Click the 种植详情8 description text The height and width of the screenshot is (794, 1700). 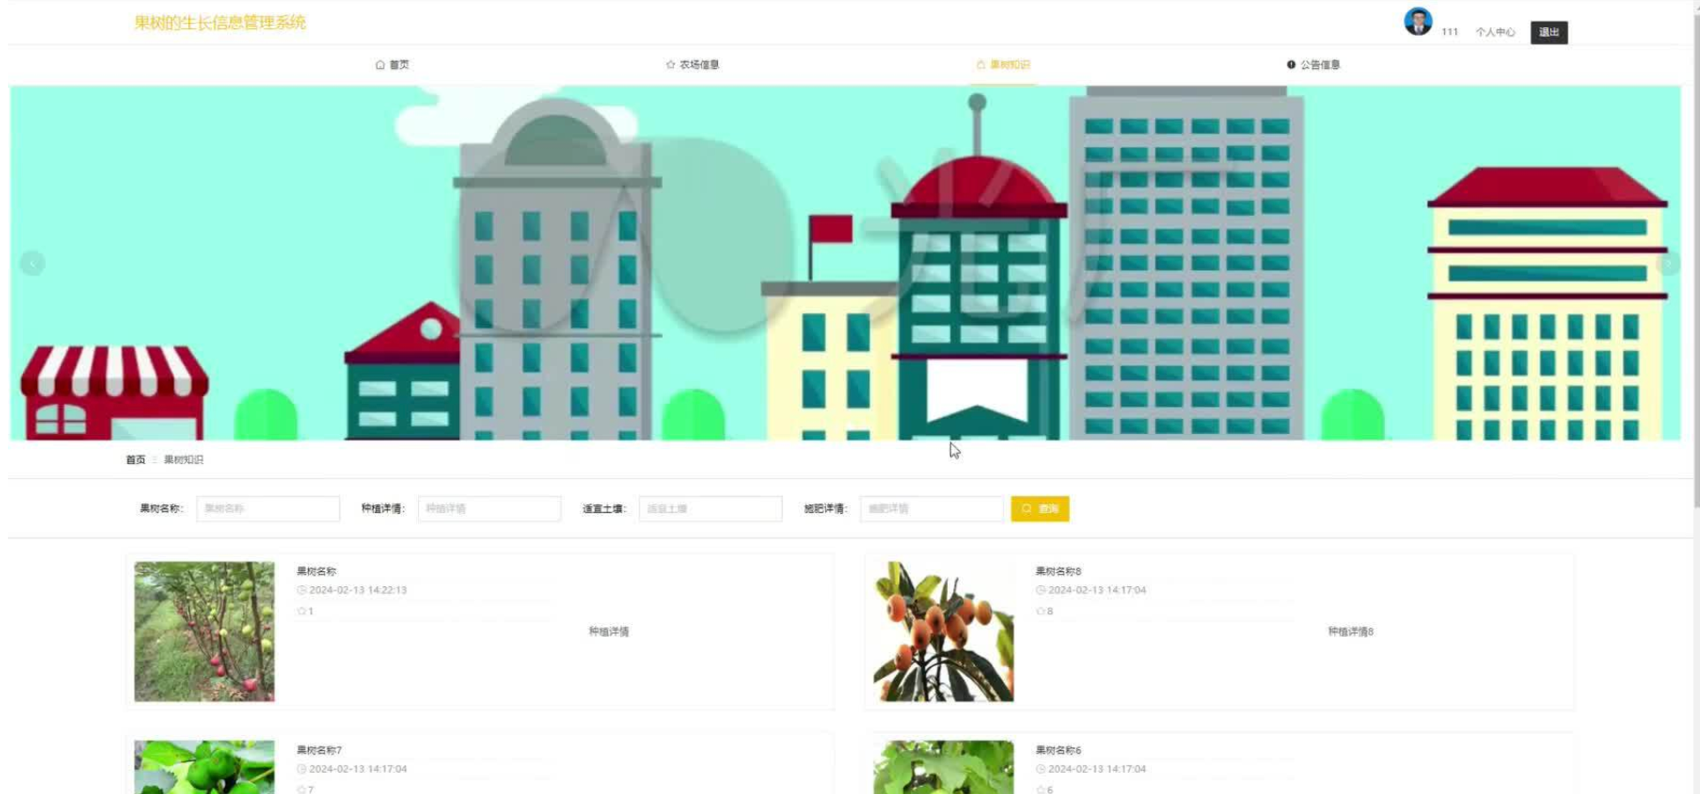click(1351, 631)
